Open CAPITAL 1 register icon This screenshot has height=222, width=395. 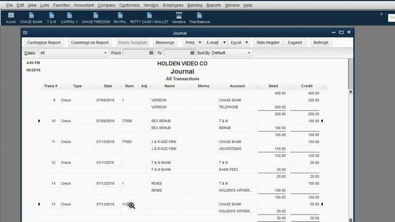(x=69, y=18)
